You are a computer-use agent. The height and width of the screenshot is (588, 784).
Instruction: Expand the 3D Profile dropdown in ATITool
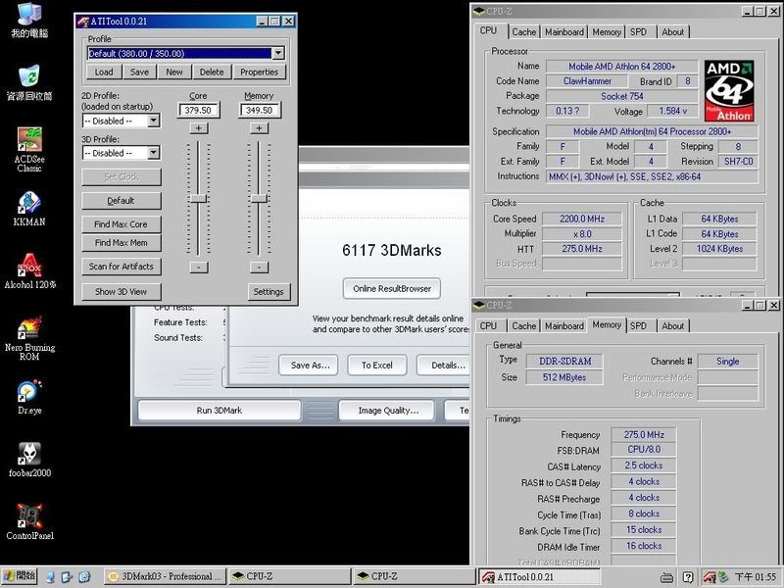click(154, 153)
